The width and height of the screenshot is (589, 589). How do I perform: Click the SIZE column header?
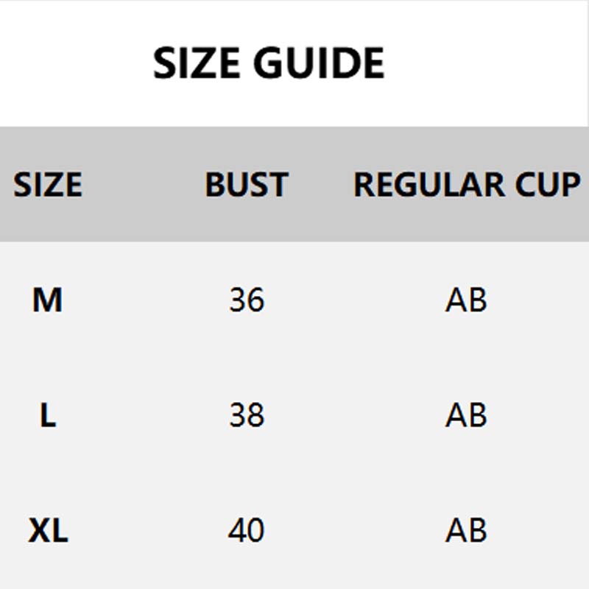coord(48,184)
